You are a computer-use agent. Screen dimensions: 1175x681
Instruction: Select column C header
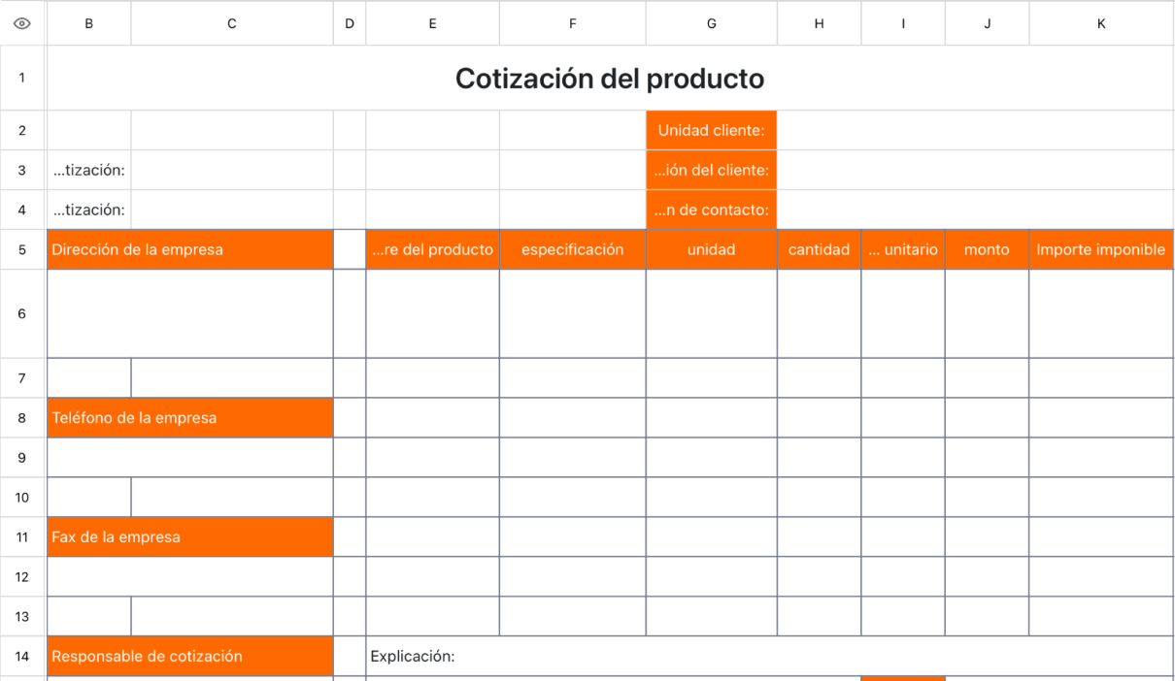point(232,23)
